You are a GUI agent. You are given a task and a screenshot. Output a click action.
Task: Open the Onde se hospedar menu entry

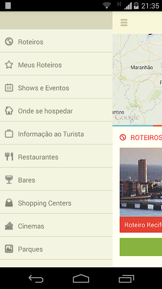click(56, 110)
